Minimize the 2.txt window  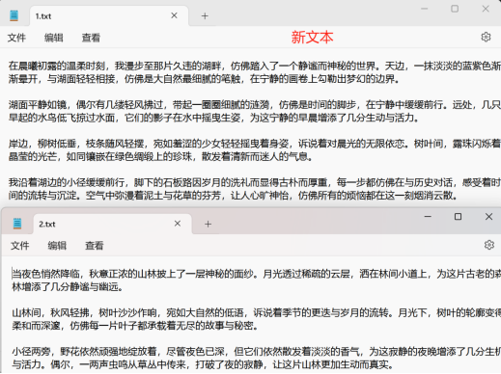tap(428, 217)
